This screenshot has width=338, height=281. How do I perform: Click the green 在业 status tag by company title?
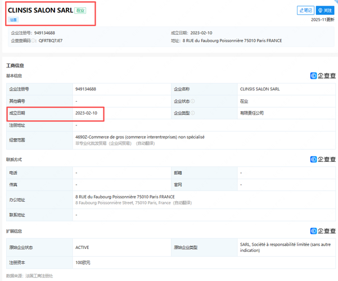click(80, 10)
